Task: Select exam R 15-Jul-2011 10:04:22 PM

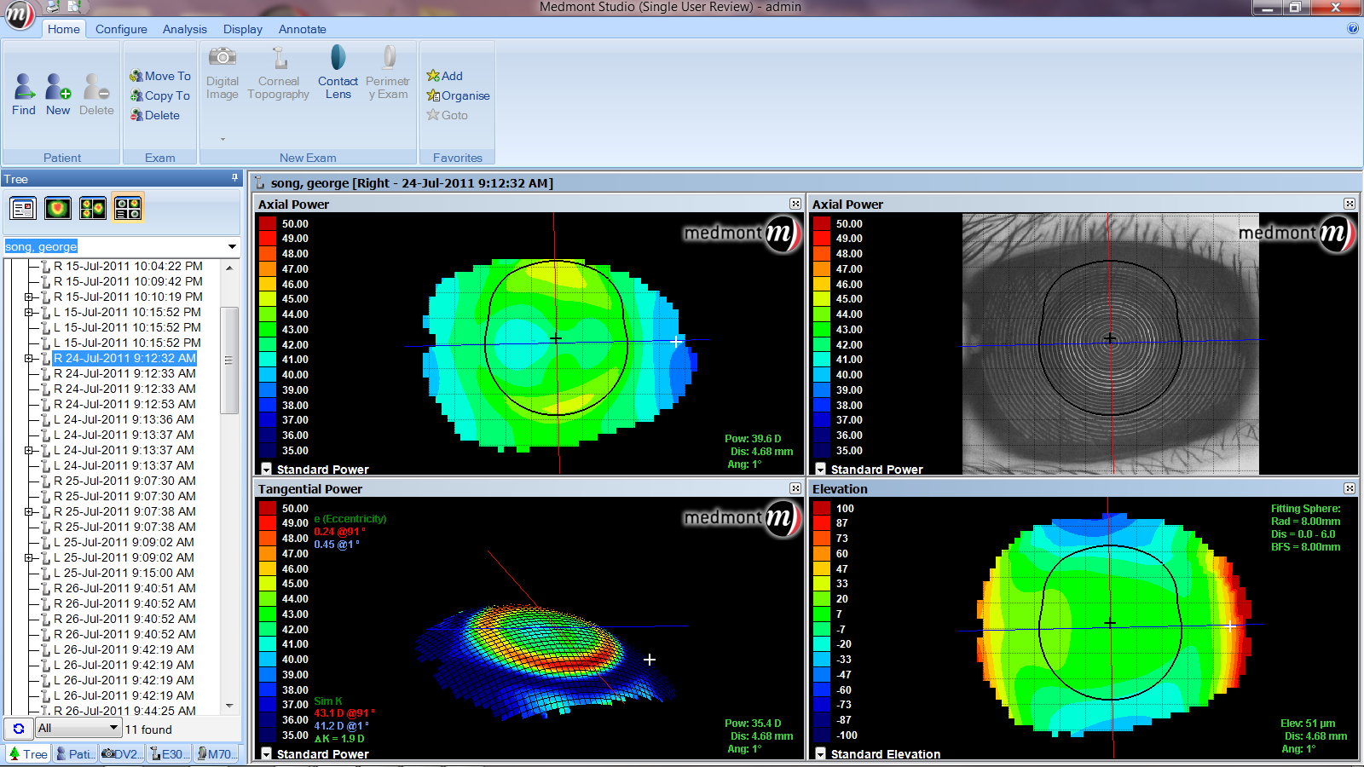Action: tap(128, 266)
